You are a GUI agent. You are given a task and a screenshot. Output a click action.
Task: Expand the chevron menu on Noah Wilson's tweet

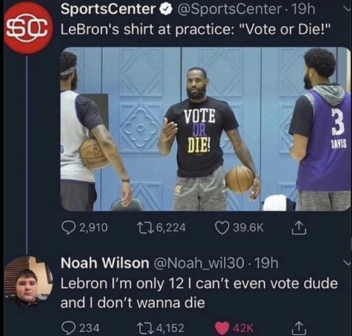347,262
